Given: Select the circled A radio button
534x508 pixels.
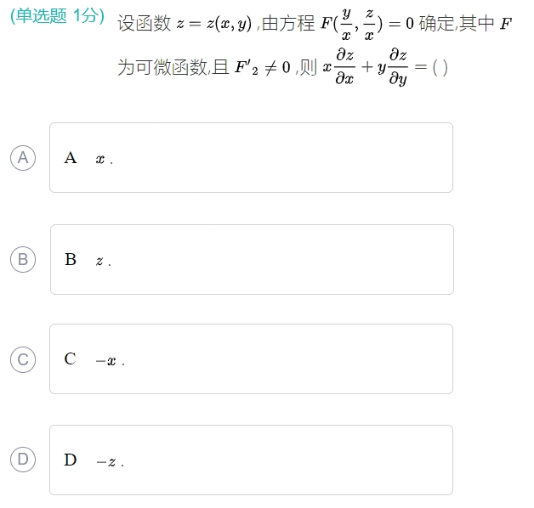Looking at the screenshot, I should (x=23, y=158).
